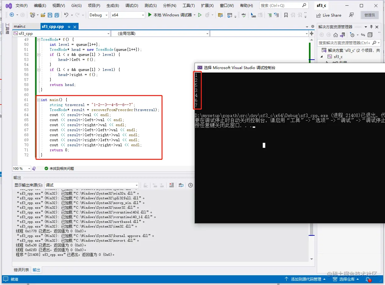Viewport: 385px width, 285px height.
Task: Click the notification bell in status bar
Action: [x=368, y=279]
